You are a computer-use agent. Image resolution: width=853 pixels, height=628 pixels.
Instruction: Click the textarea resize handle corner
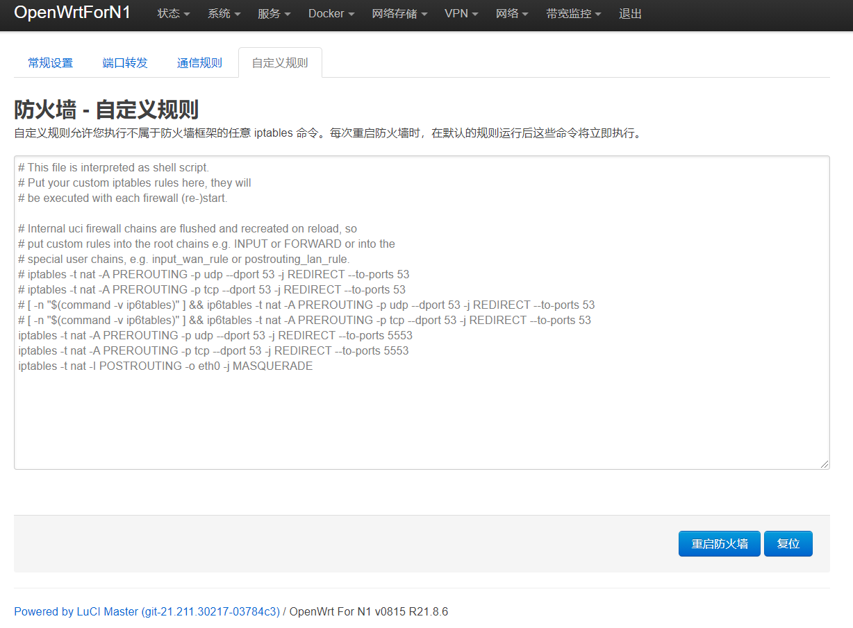825,464
